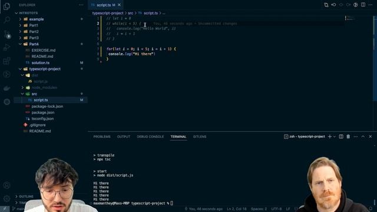Toggle file blame annotations circle icon
The height and width of the screenshot is (212, 377).
[356, 5]
